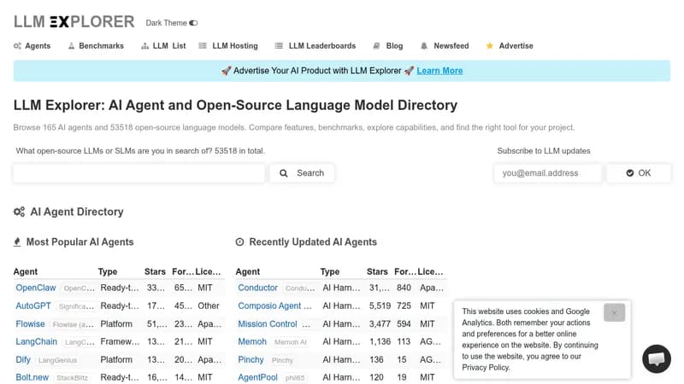
Task: Click the Type column header in Recently Updated table
Action: click(330, 271)
